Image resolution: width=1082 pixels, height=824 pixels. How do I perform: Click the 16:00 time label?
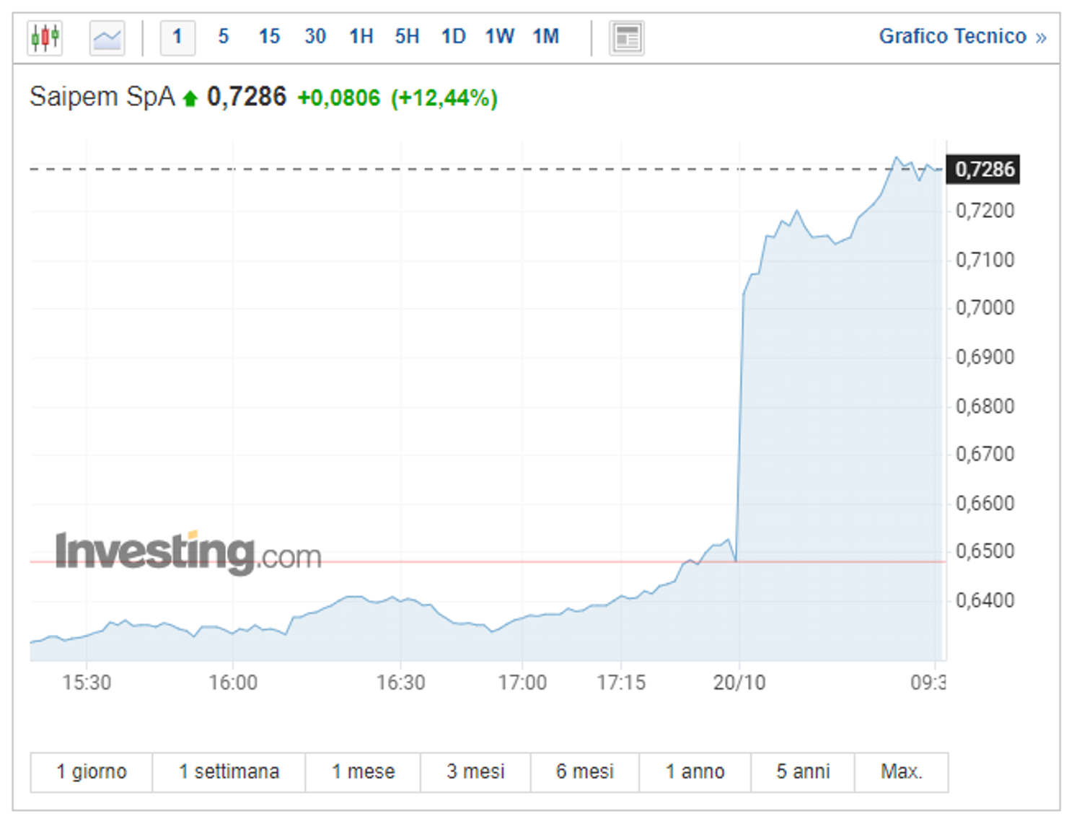click(x=233, y=683)
